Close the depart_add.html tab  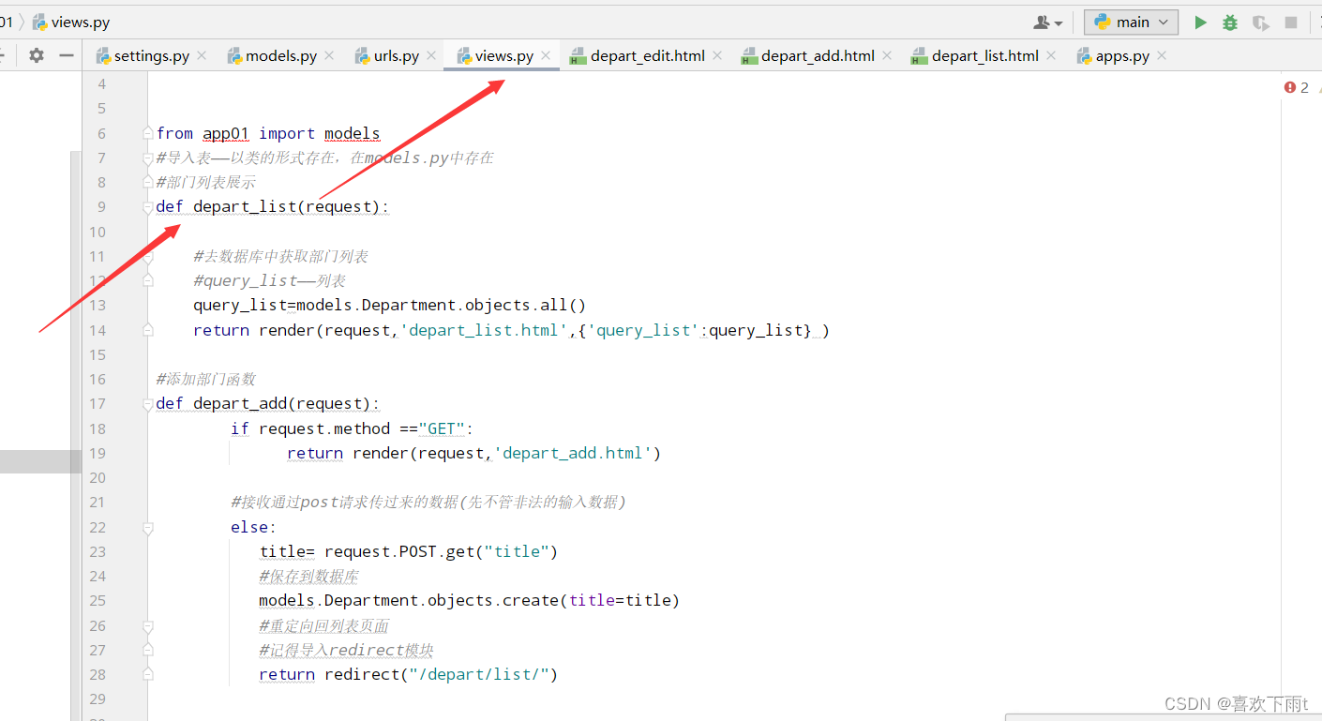pyautogui.click(x=887, y=55)
